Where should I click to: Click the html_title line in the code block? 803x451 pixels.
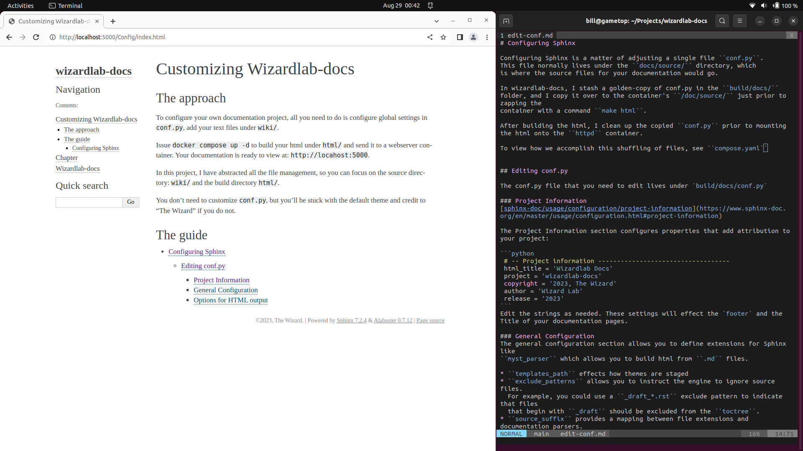click(x=558, y=269)
